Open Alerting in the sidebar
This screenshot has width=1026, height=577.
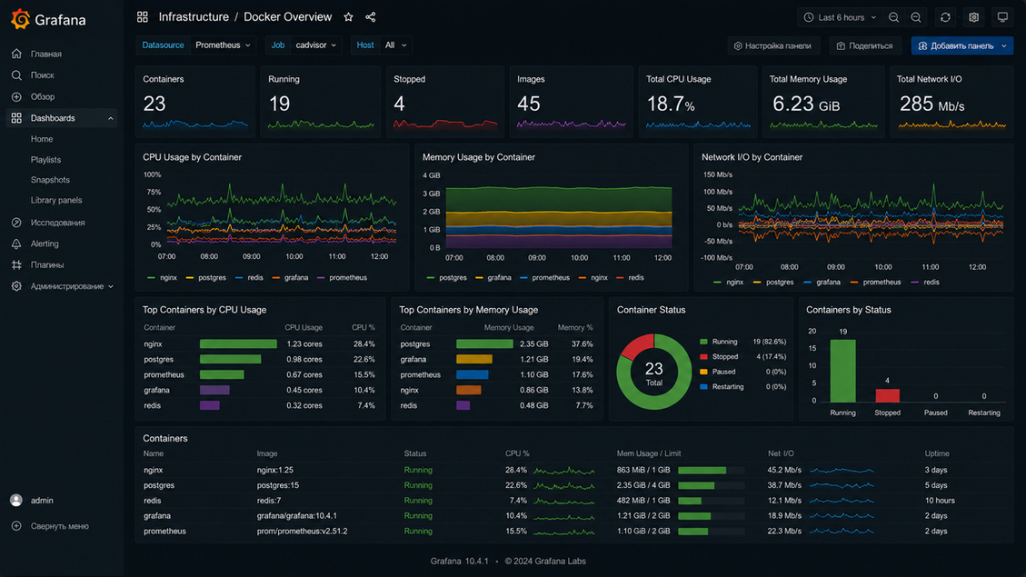click(x=45, y=244)
